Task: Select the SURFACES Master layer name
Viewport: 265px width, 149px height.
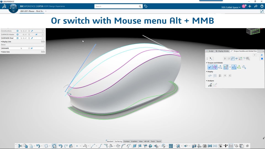Action: click(8, 34)
